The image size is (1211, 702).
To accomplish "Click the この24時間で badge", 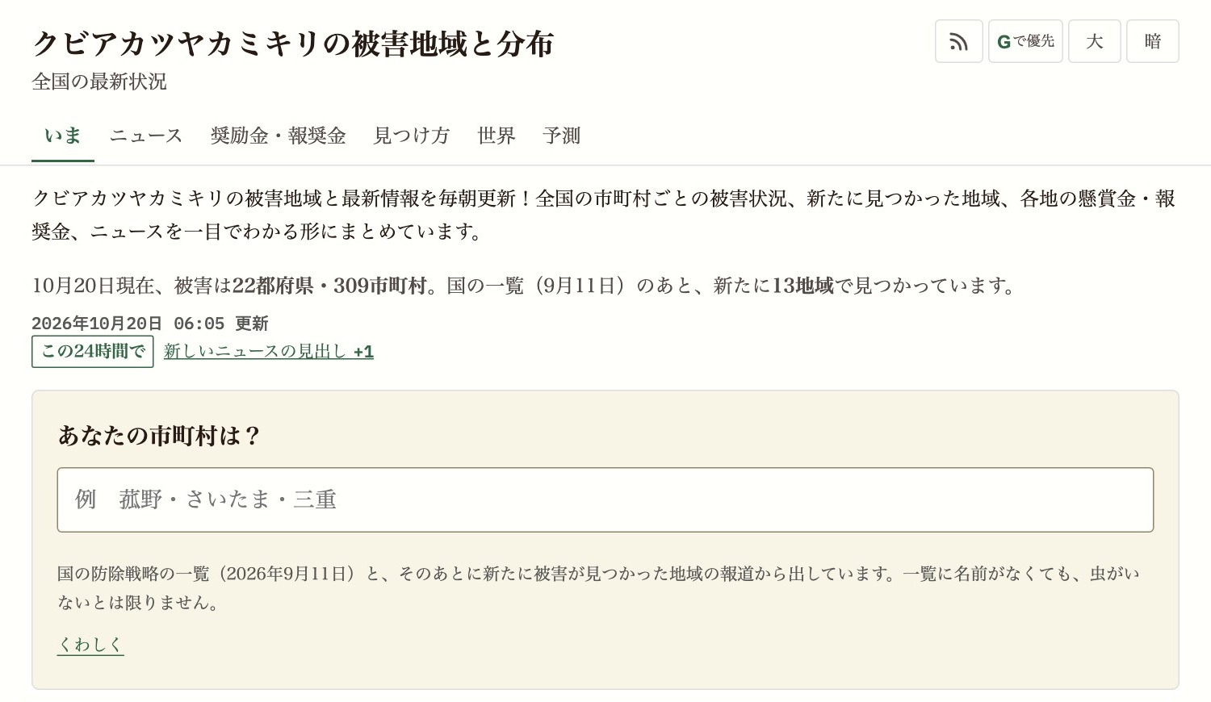I will point(93,352).
